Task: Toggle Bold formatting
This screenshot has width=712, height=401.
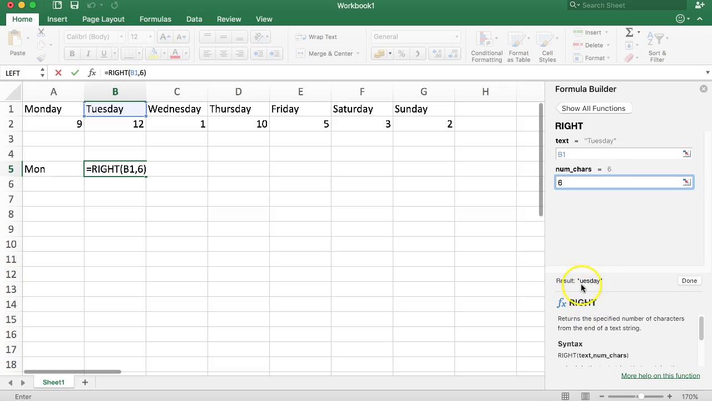Action: [x=72, y=53]
